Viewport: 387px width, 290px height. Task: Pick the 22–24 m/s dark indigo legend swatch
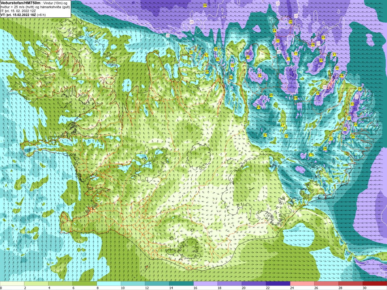278,284
